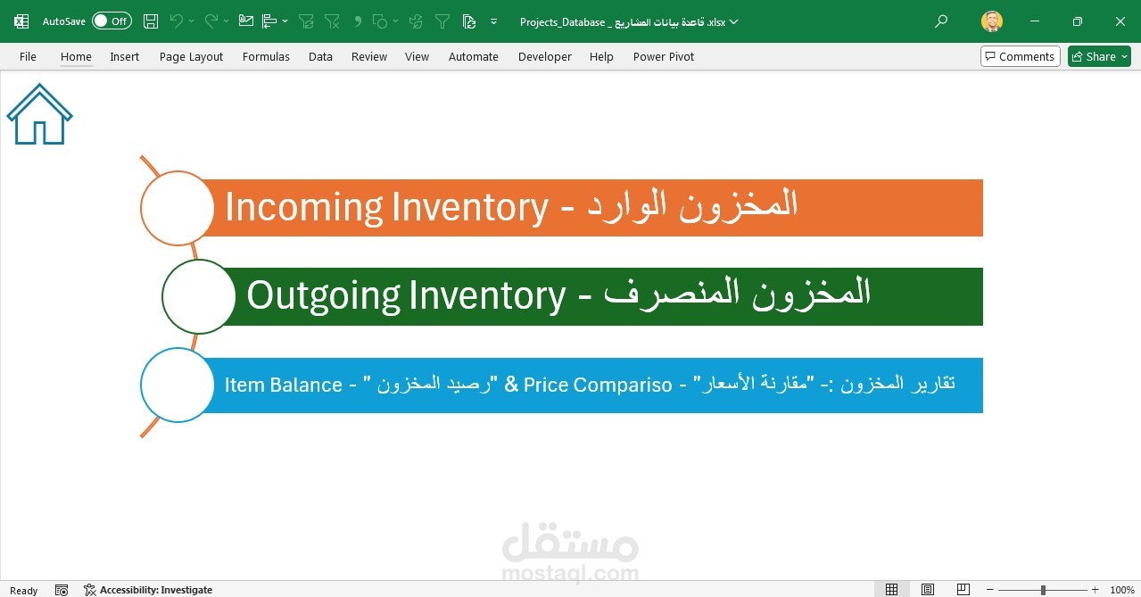The height and width of the screenshot is (597, 1141).
Task: Click the Redo arrow icon
Action: (211, 21)
